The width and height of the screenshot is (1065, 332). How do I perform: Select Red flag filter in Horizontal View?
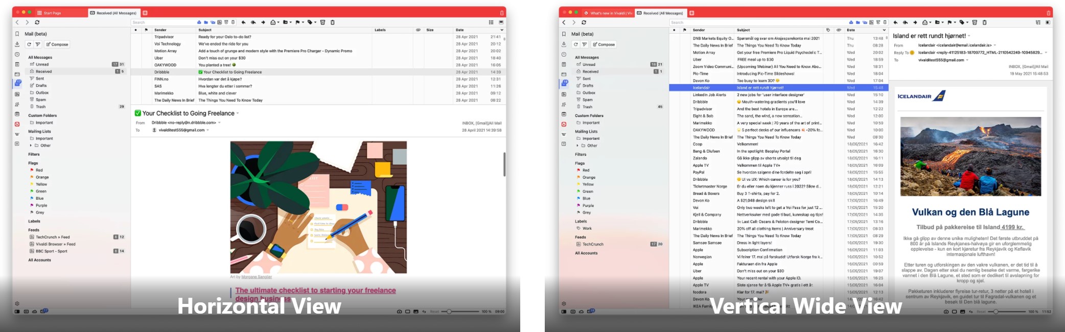click(36, 170)
